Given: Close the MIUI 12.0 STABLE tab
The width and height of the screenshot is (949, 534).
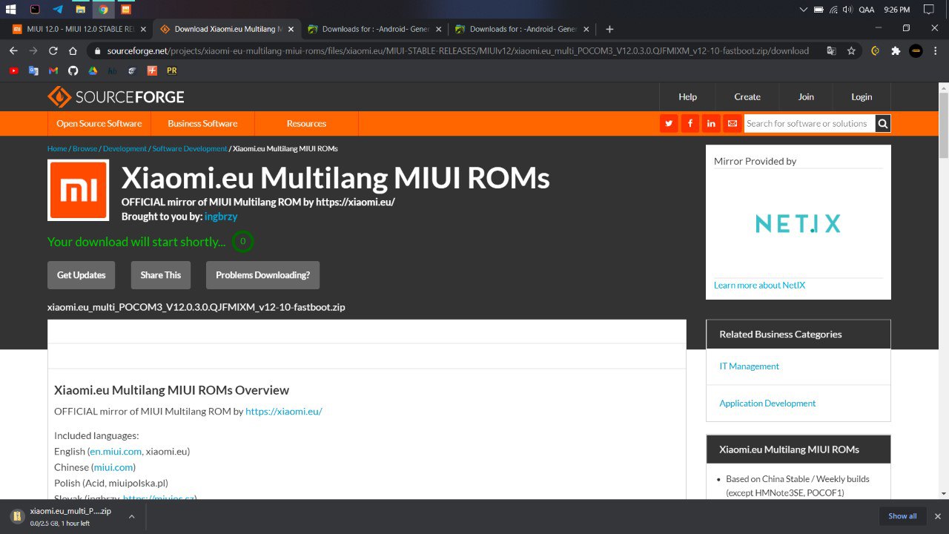Looking at the screenshot, I should tap(143, 29).
